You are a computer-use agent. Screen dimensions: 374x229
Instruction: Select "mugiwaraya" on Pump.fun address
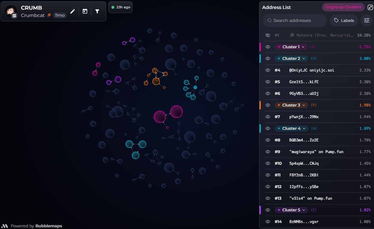click(x=316, y=152)
